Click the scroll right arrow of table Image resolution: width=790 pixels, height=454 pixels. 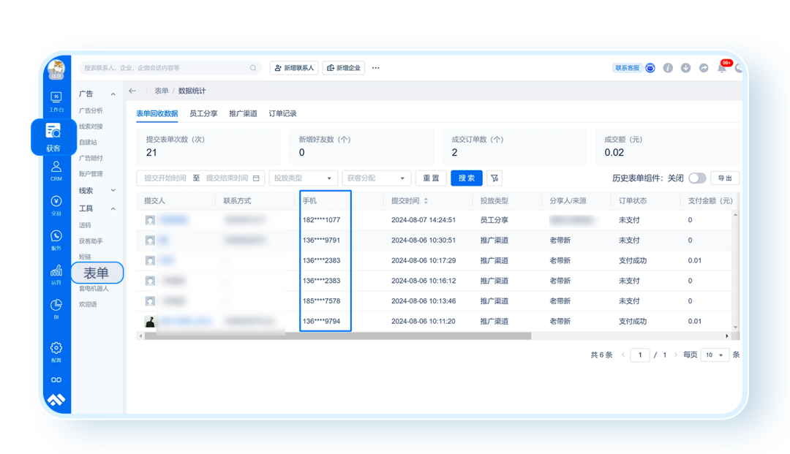726,336
